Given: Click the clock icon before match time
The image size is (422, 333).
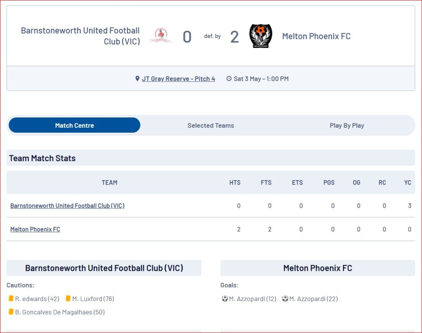Looking at the screenshot, I should [x=229, y=79].
